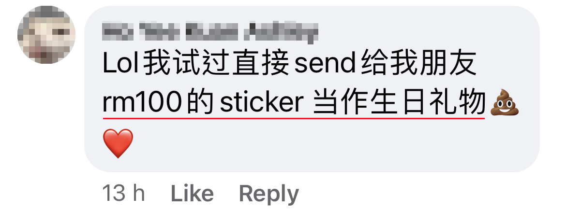Click the phrase "给我朋友" in the comment
566x210 pixels.
(x=419, y=65)
